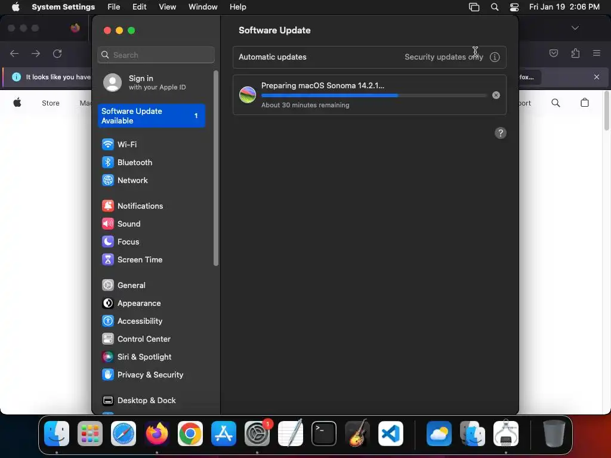Go back in the Firefox window
Image resolution: width=611 pixels, height=458 pixels.
[x=14, y=54]
